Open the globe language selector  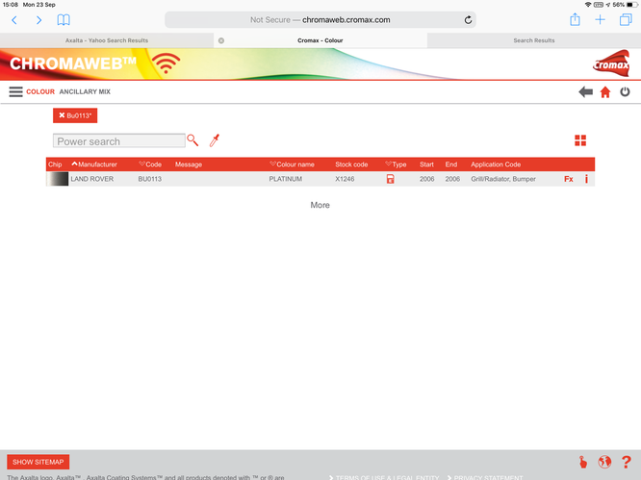coord(604,462)
